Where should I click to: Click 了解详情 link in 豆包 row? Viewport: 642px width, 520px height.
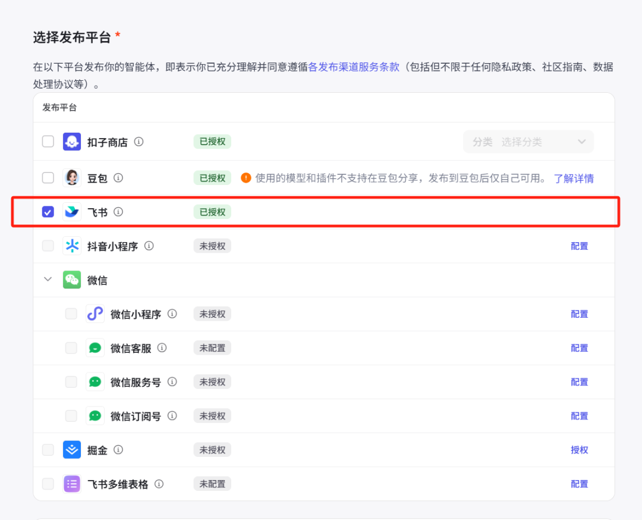tap(574, 178)
